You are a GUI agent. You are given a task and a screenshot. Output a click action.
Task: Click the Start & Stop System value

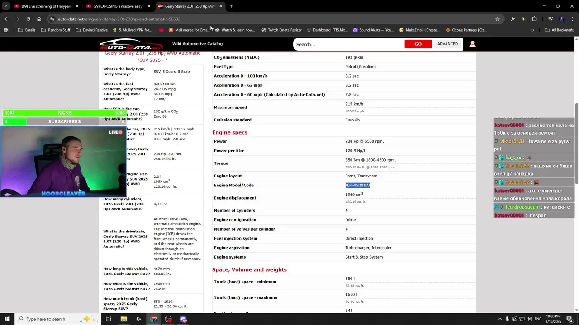(x=364, y=257)
